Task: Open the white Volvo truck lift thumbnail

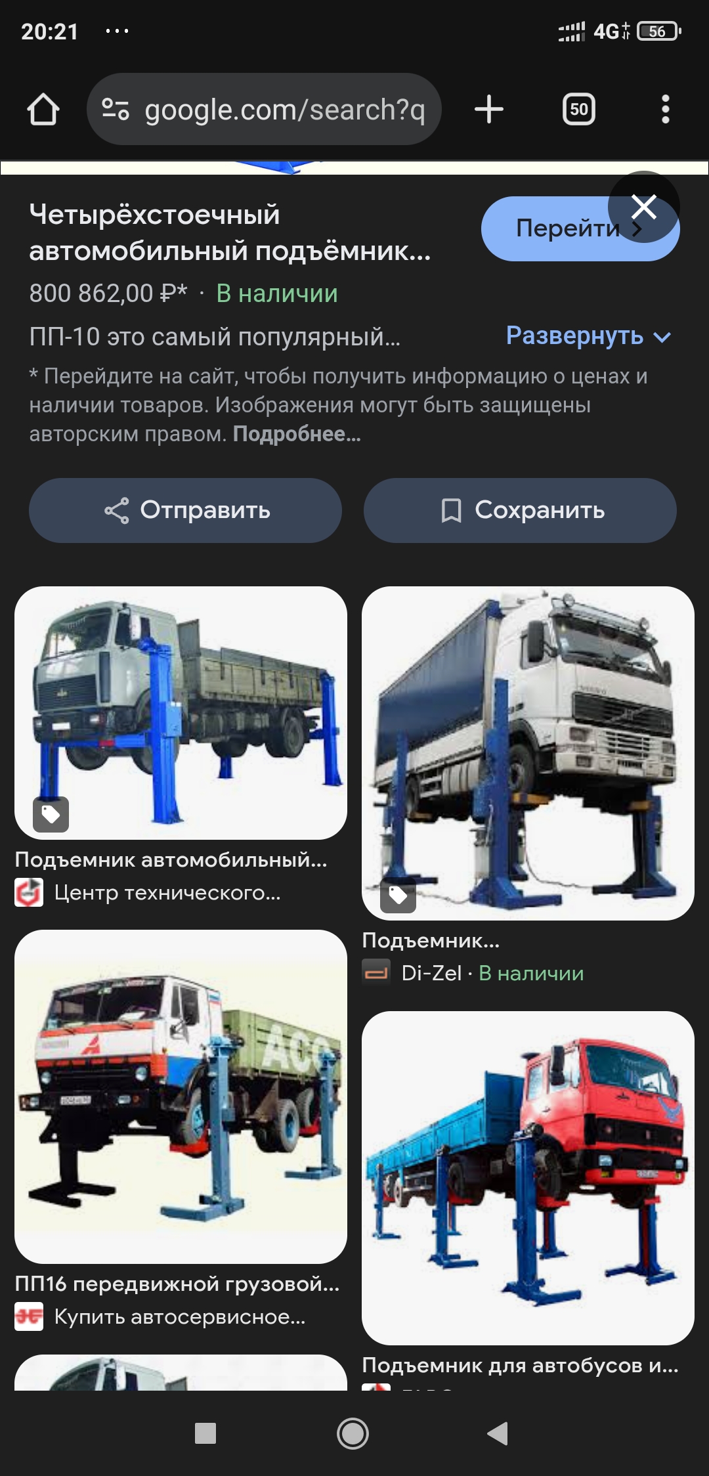Action: click(528, 753)
